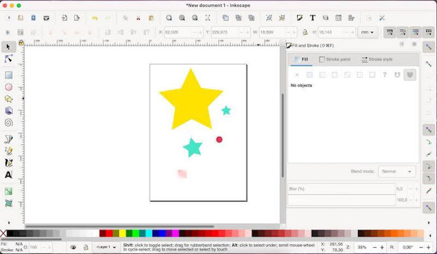The image size is (437, 254).
Task: Toggle layer visibility eye in status bar
Action: [73, 247]
